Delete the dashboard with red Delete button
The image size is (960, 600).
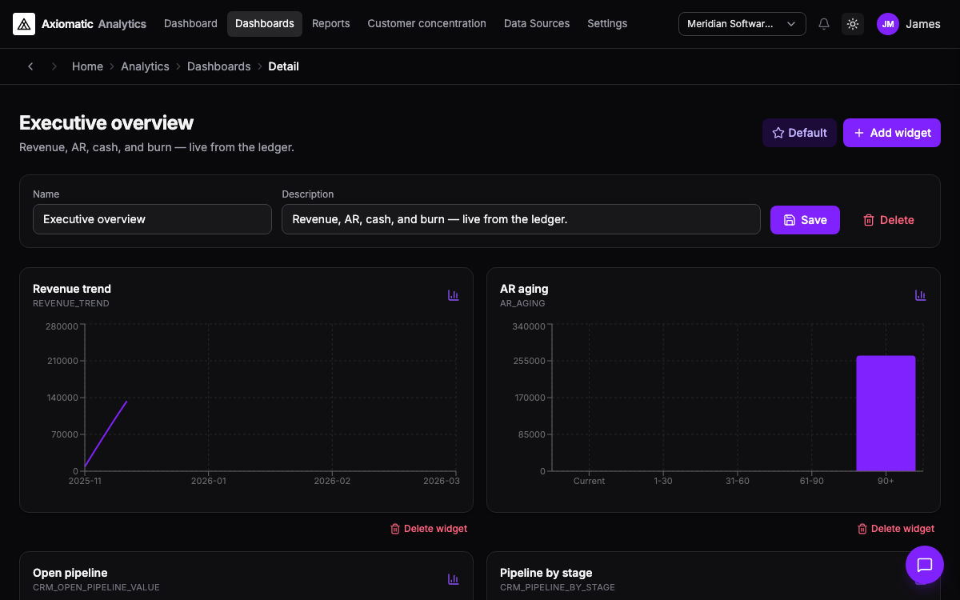pyautogui.click(x=888, y=220)
